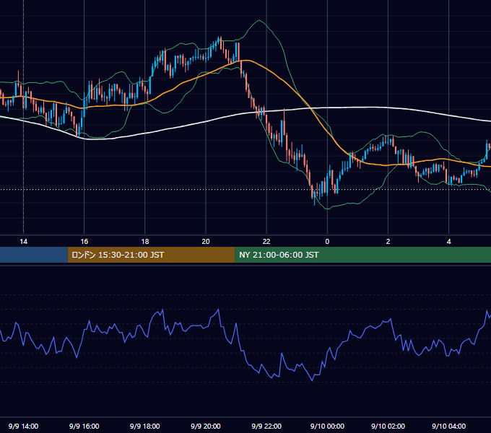
Task: Click the 16 hour label on price chart axis
Action: click(84, 242)
